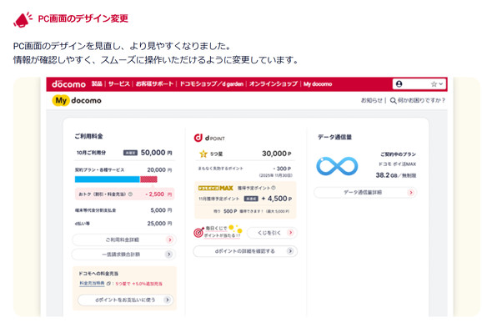Click the + 4,500 P expected points value
Image resolution: width=492 pixels, height=328 pixels.
(x=276, y=199)
